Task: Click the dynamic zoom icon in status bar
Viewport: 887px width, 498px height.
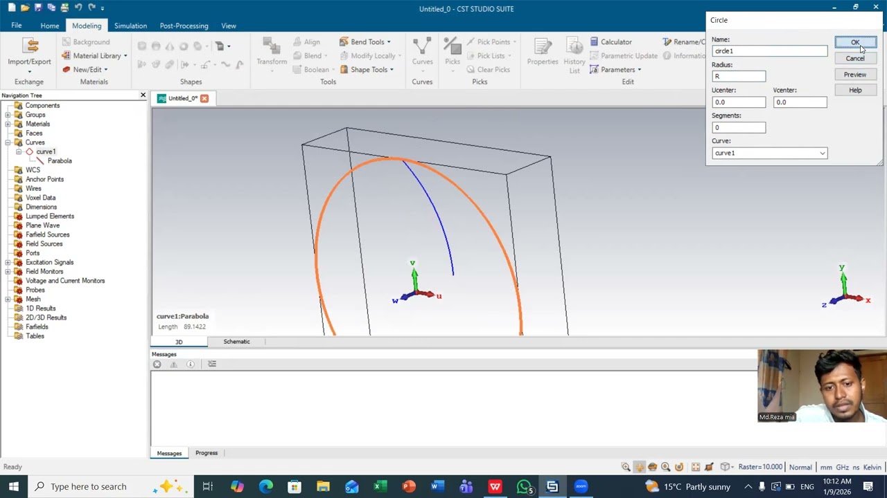Action: pos(665,467)
